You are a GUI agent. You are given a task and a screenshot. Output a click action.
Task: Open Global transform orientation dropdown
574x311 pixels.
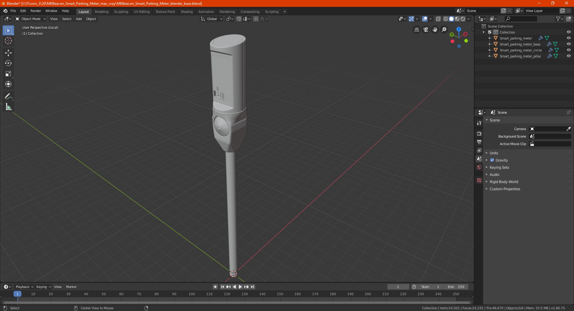[x=212, y=19]
